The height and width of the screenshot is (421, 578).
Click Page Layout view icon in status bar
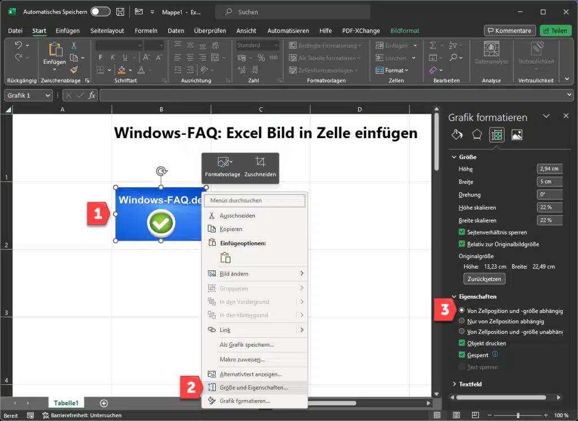[456, 415]
